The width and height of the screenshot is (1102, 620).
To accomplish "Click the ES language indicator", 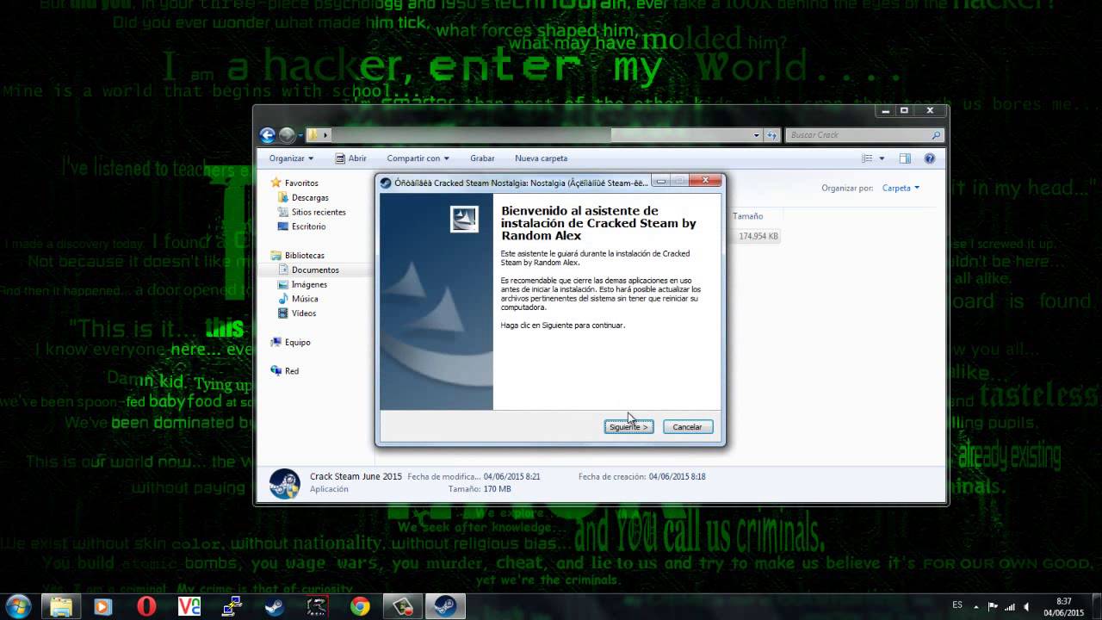I will (x=958, y=605).
